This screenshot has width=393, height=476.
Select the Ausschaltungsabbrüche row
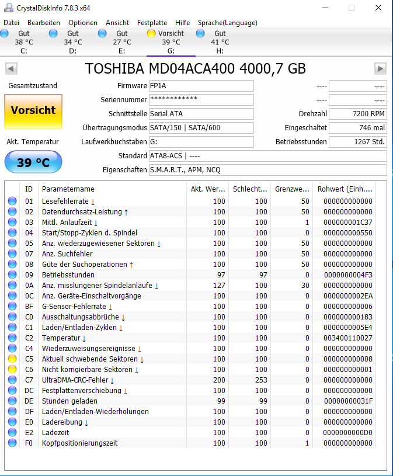191,317
